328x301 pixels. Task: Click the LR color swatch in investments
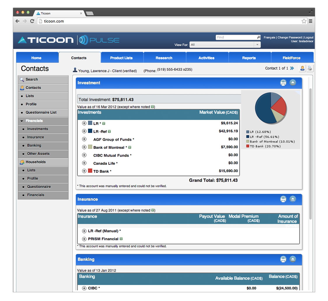click(90, 123)
